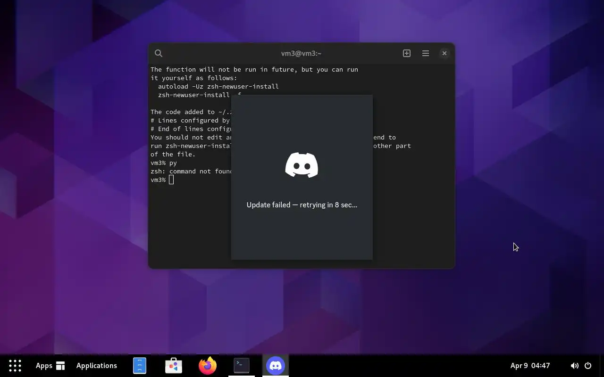Click the terminal prompt input line
Viewport: 604px width, 377px height.
click(162, 180)
